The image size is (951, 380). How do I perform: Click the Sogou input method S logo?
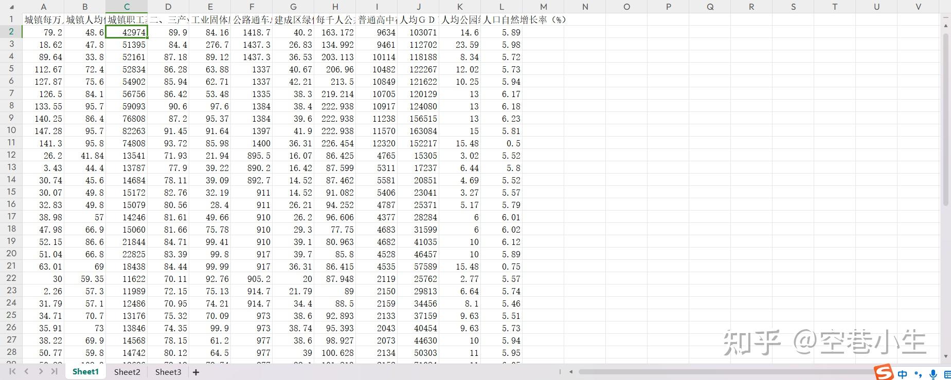click(x=884, y=373)
